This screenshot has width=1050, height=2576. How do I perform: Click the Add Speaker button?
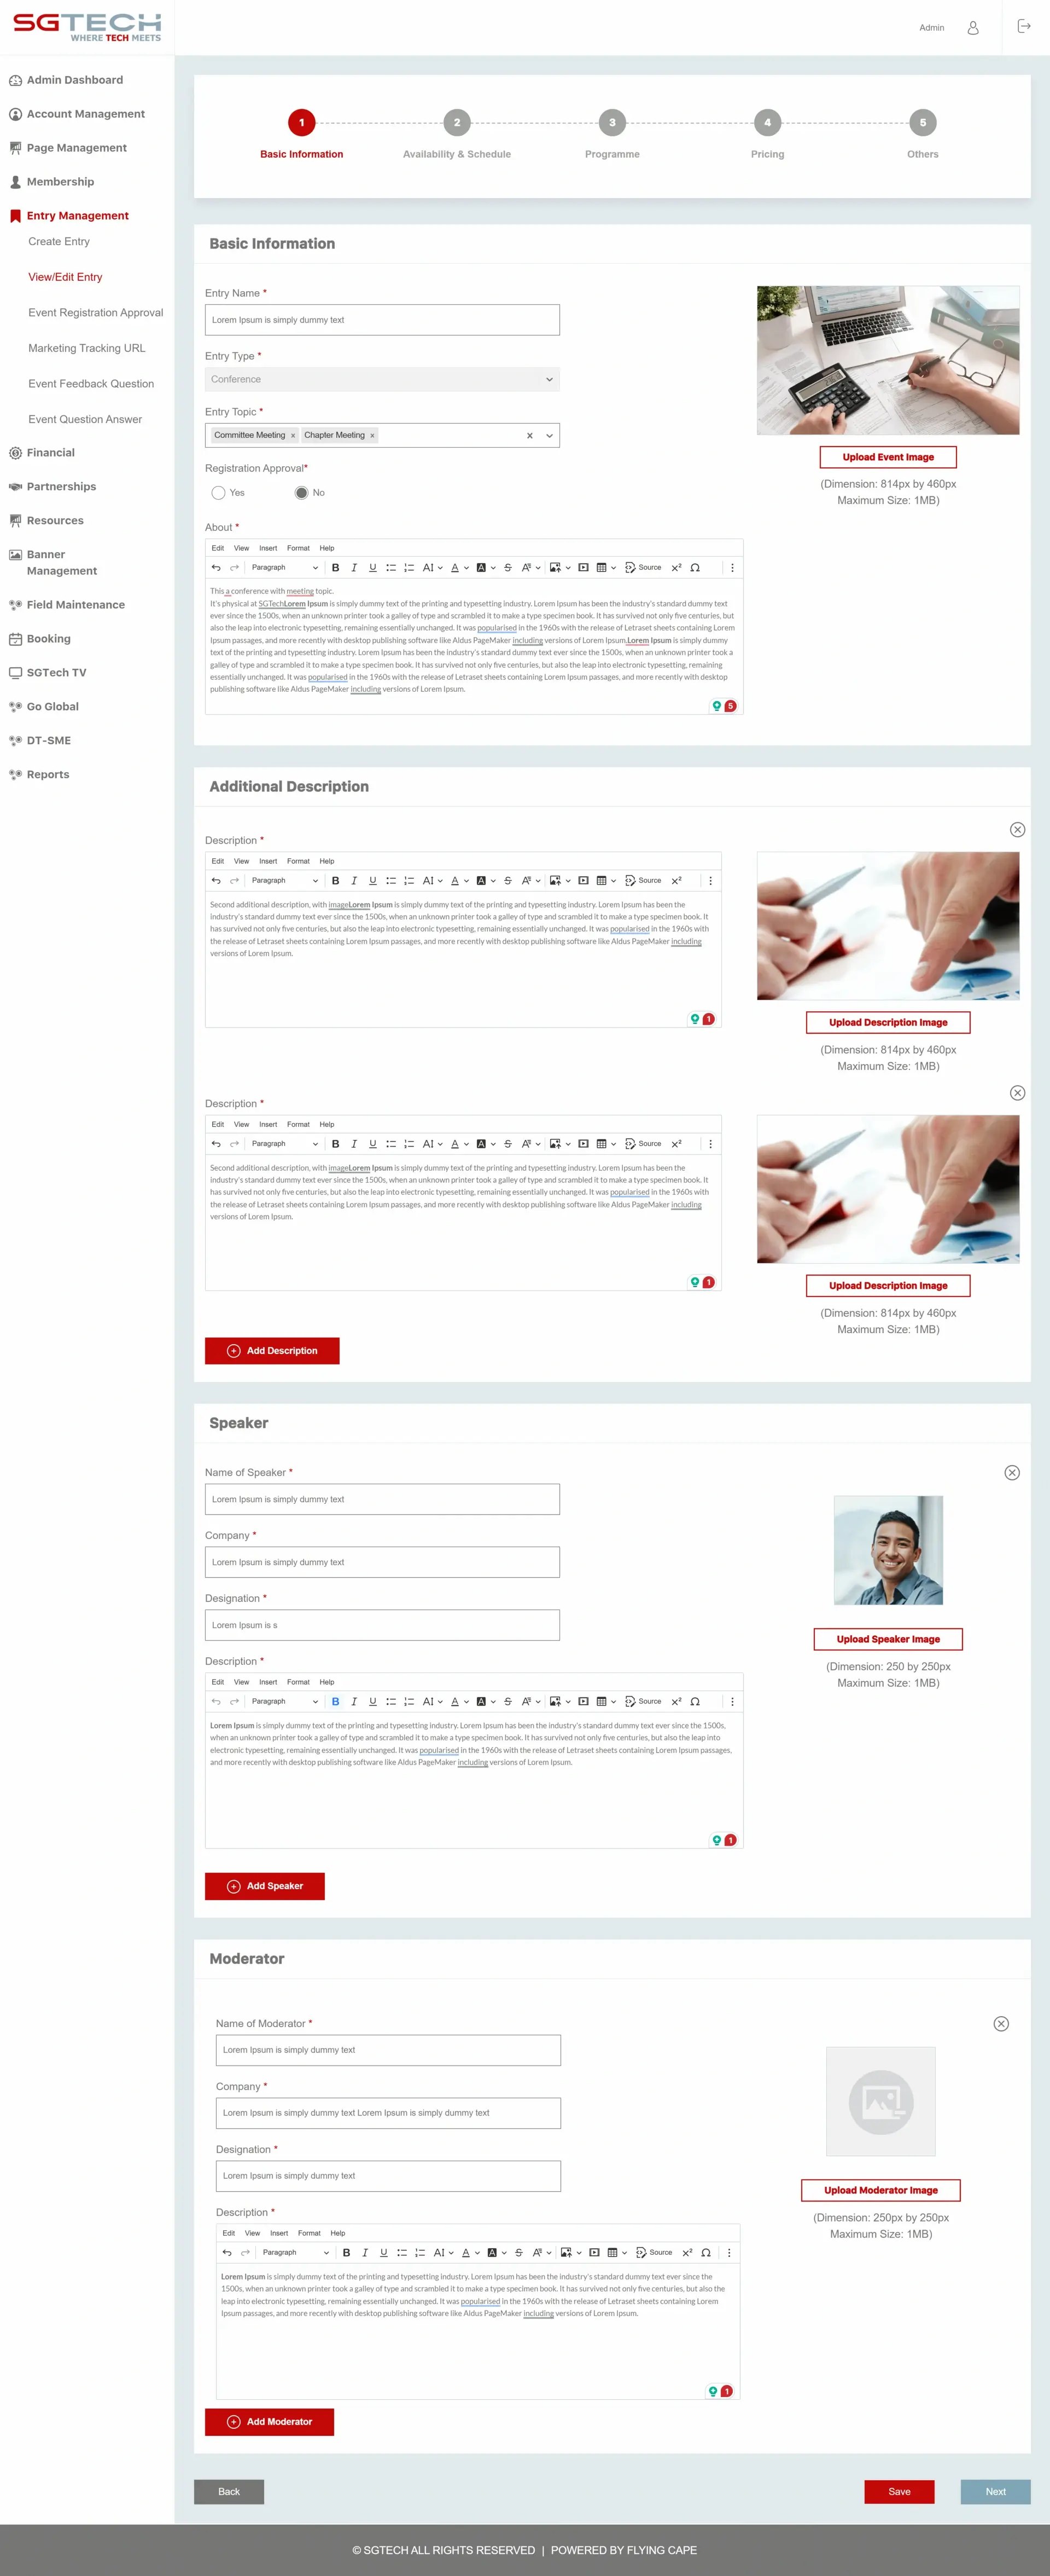[265, 1886]
